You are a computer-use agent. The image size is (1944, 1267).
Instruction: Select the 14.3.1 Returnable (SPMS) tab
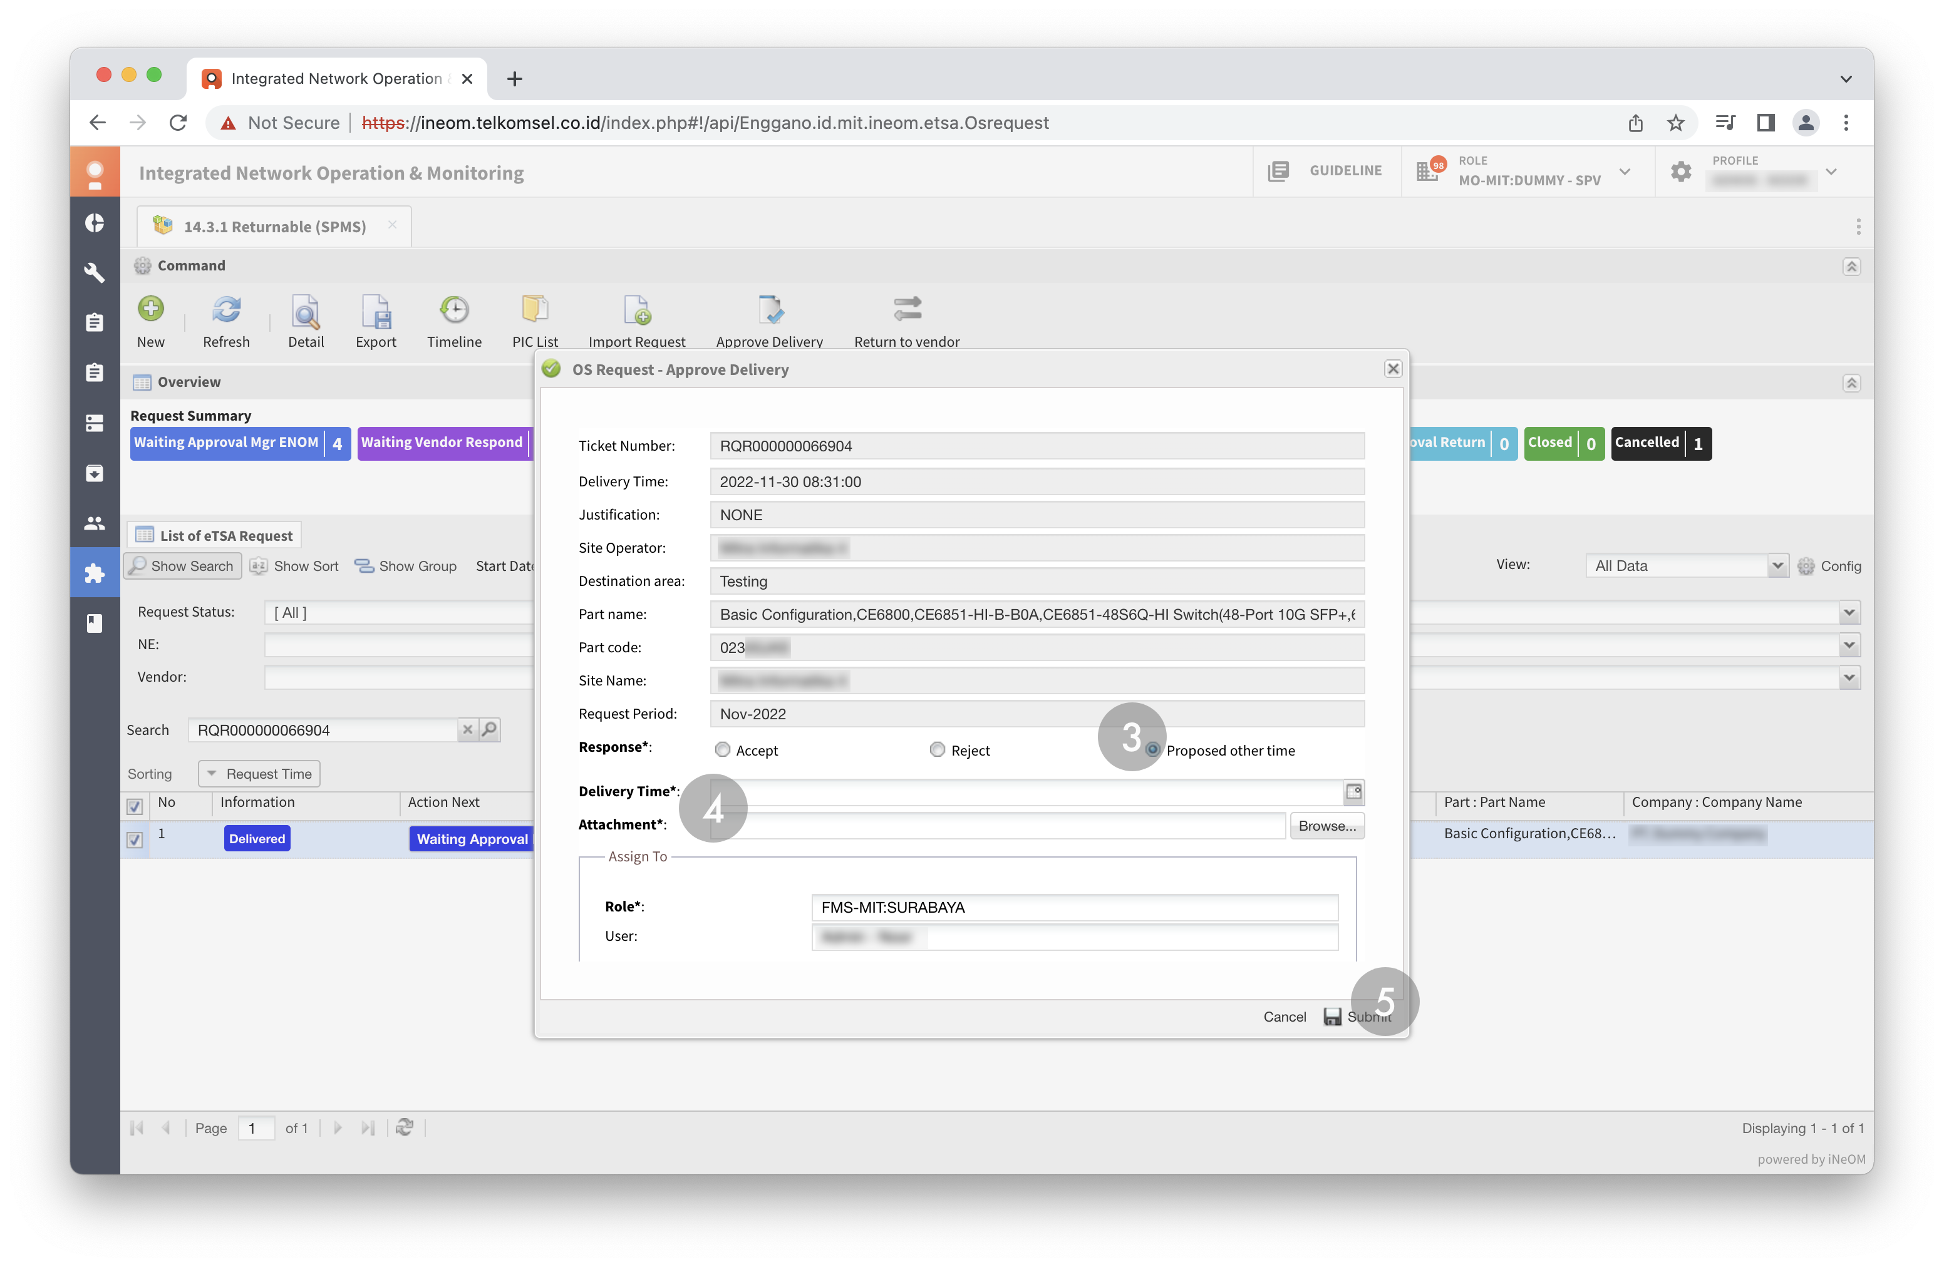pos(274,226)
